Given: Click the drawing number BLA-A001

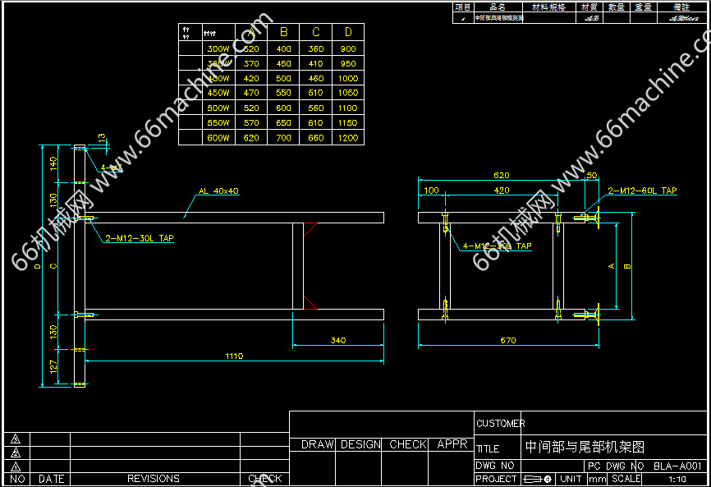Looking at the screenshot, I should pyautogui.click(x=678, y=466).
